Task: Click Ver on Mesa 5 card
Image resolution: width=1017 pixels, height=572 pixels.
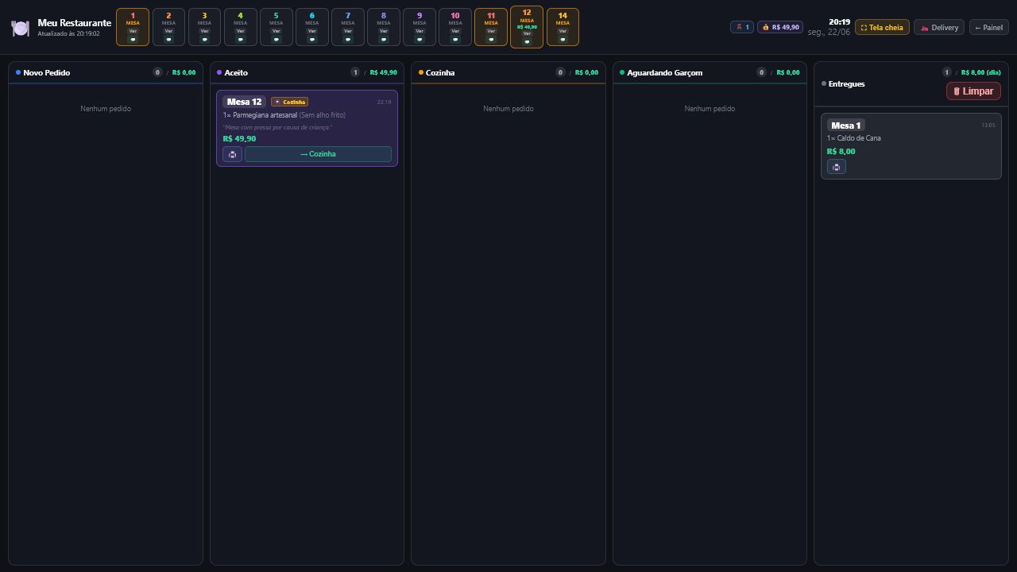Action: (276, 31)
